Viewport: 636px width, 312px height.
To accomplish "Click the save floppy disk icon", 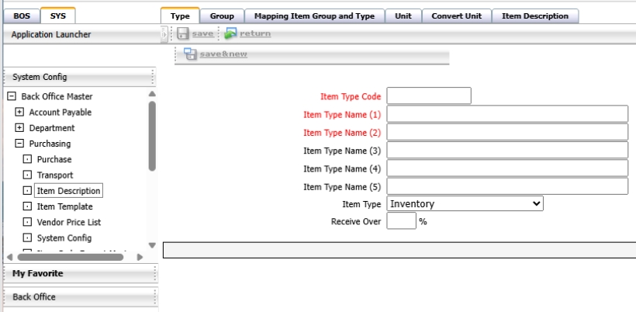I will click(183, 34).
